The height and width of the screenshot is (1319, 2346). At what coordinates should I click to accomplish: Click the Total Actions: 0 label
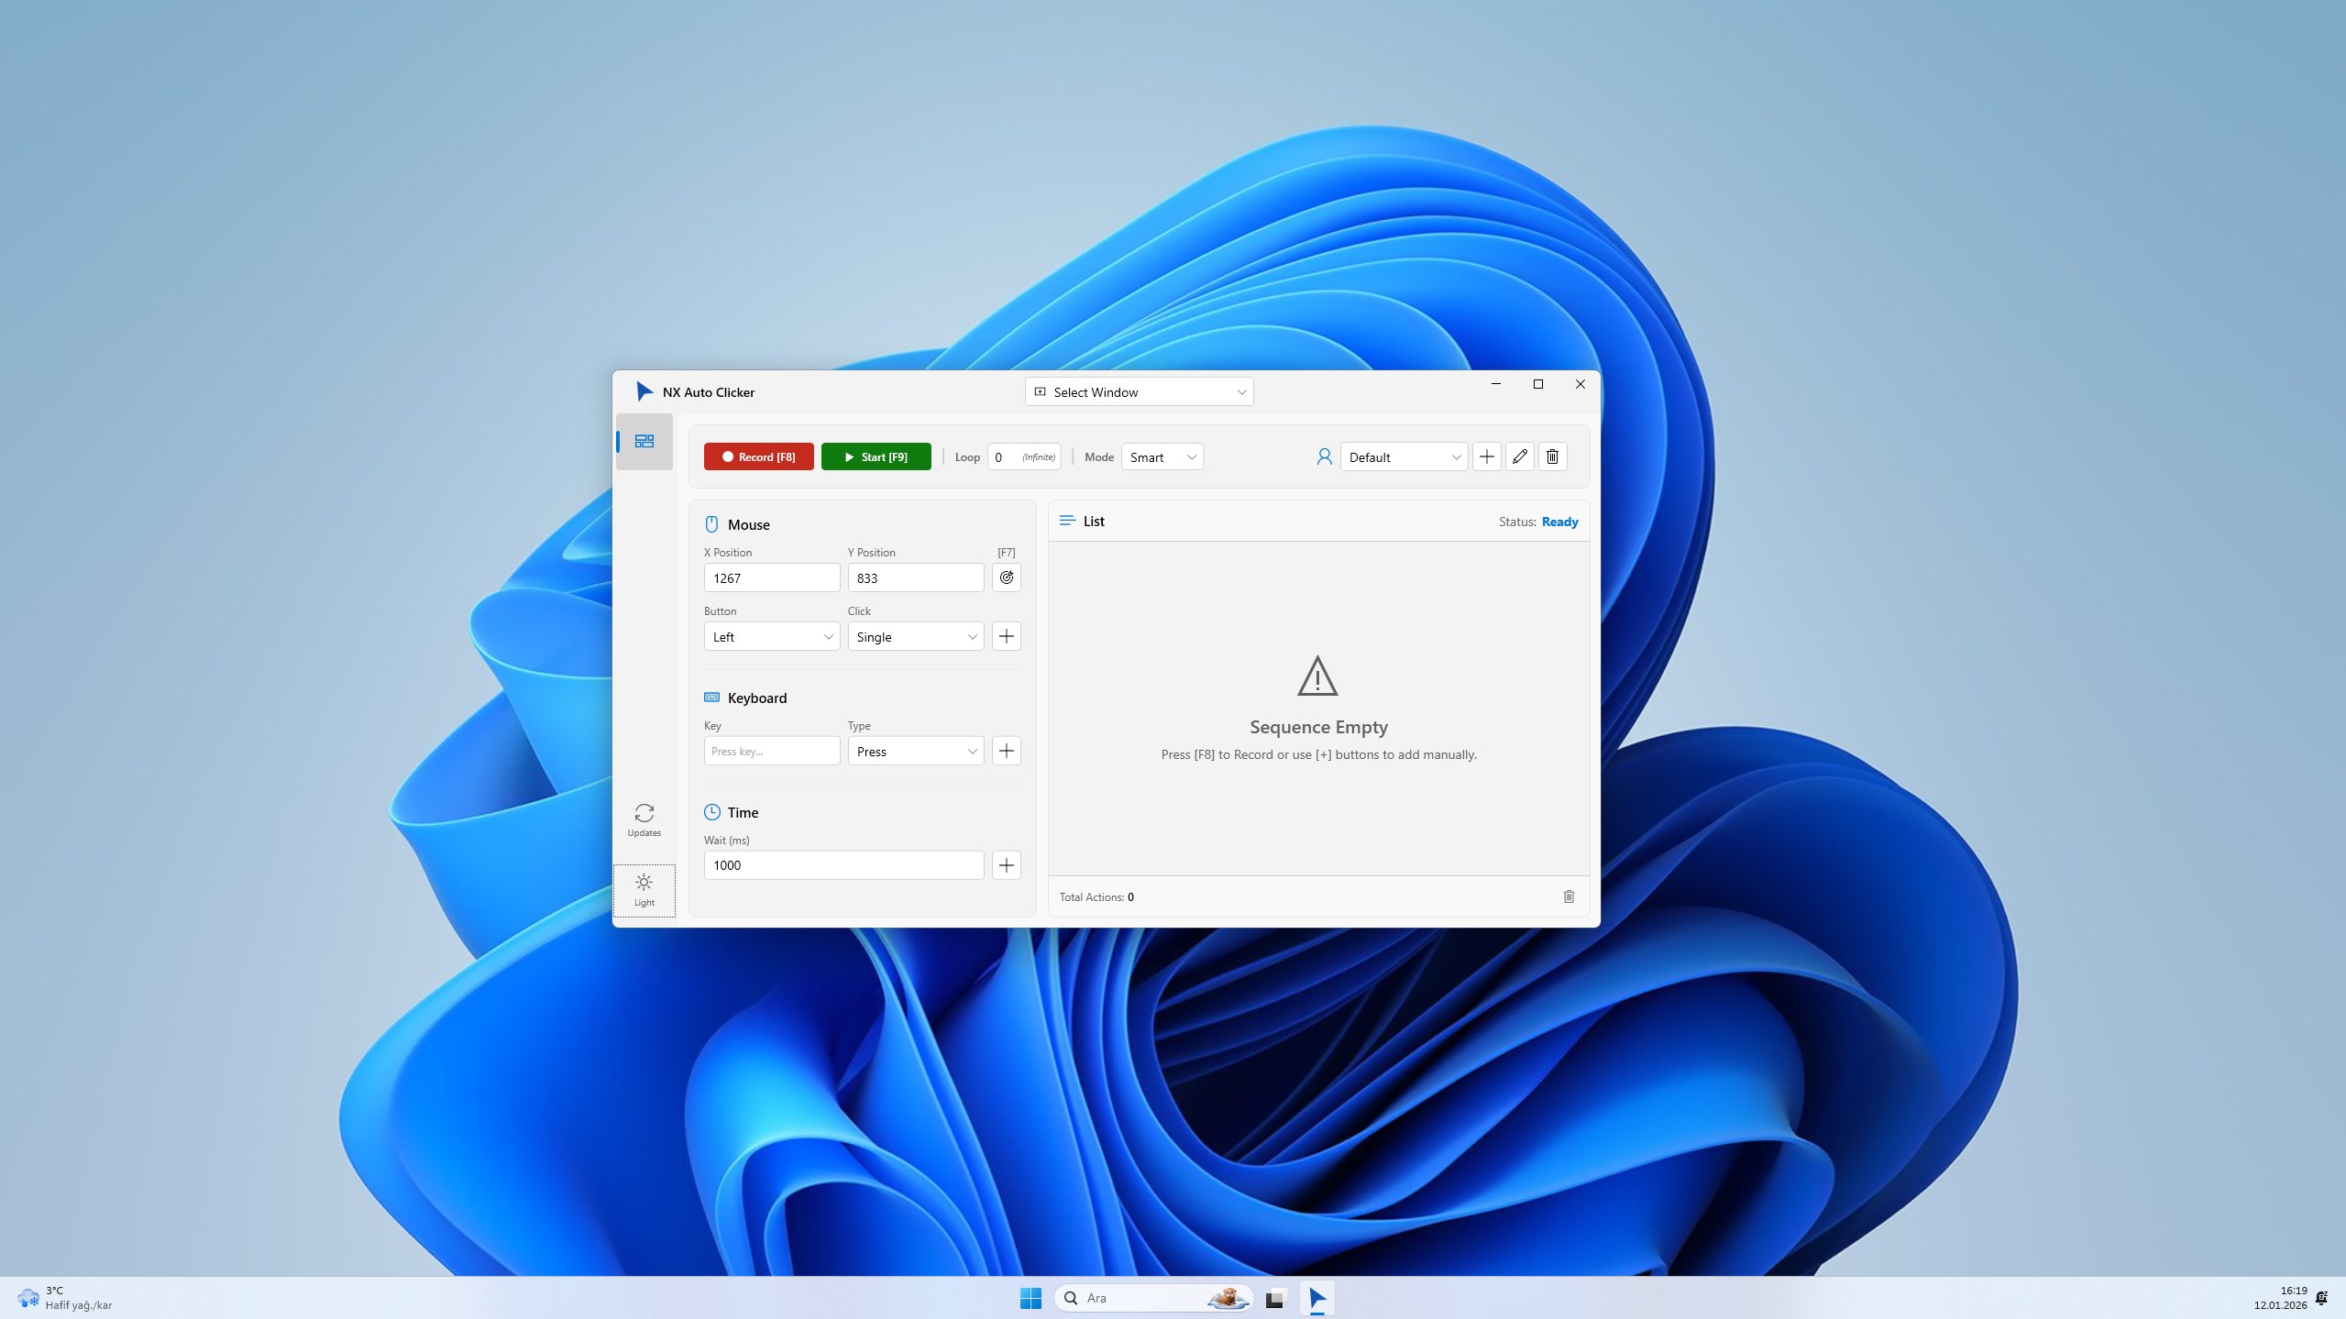1096,897
